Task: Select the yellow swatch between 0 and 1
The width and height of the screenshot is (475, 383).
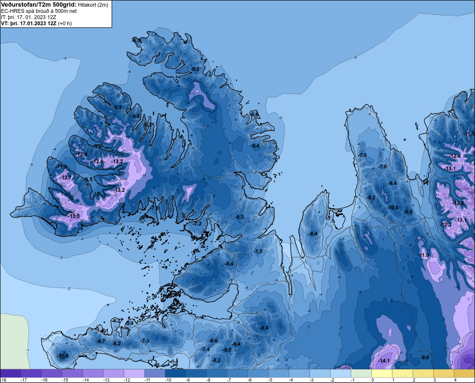Action: (382, 373)
